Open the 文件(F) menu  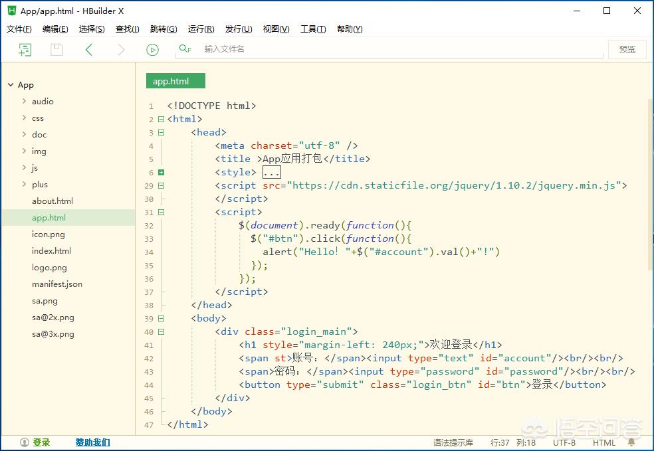19,29
